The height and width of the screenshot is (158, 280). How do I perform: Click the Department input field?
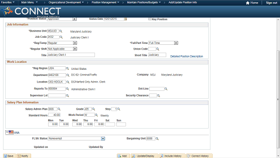click(57, 75)
